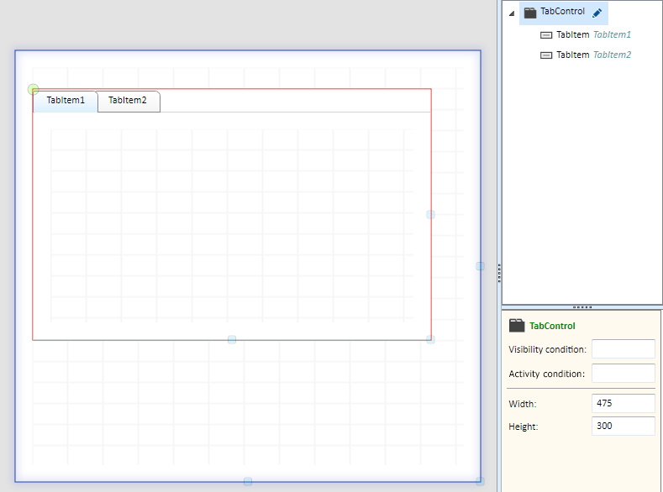Image resolution: width=663 pixels, height=492 pixels.
Task: Click the green TabControl title in properties
Action: (552, 326)
